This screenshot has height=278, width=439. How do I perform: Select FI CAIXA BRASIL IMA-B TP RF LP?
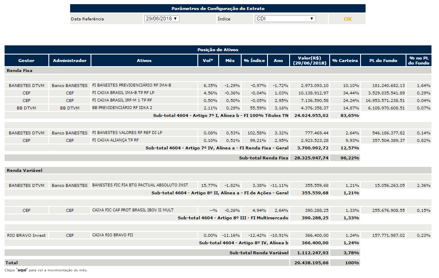click(x=123, y=93)
